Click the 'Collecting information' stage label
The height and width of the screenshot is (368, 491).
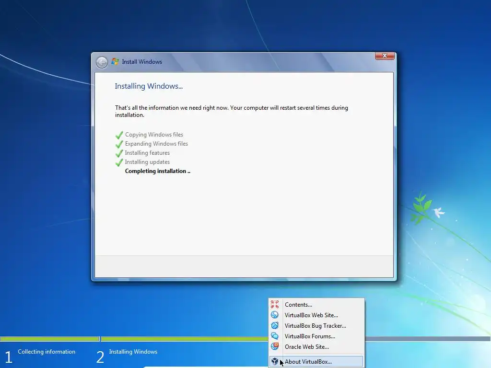[x=47, y=352]
